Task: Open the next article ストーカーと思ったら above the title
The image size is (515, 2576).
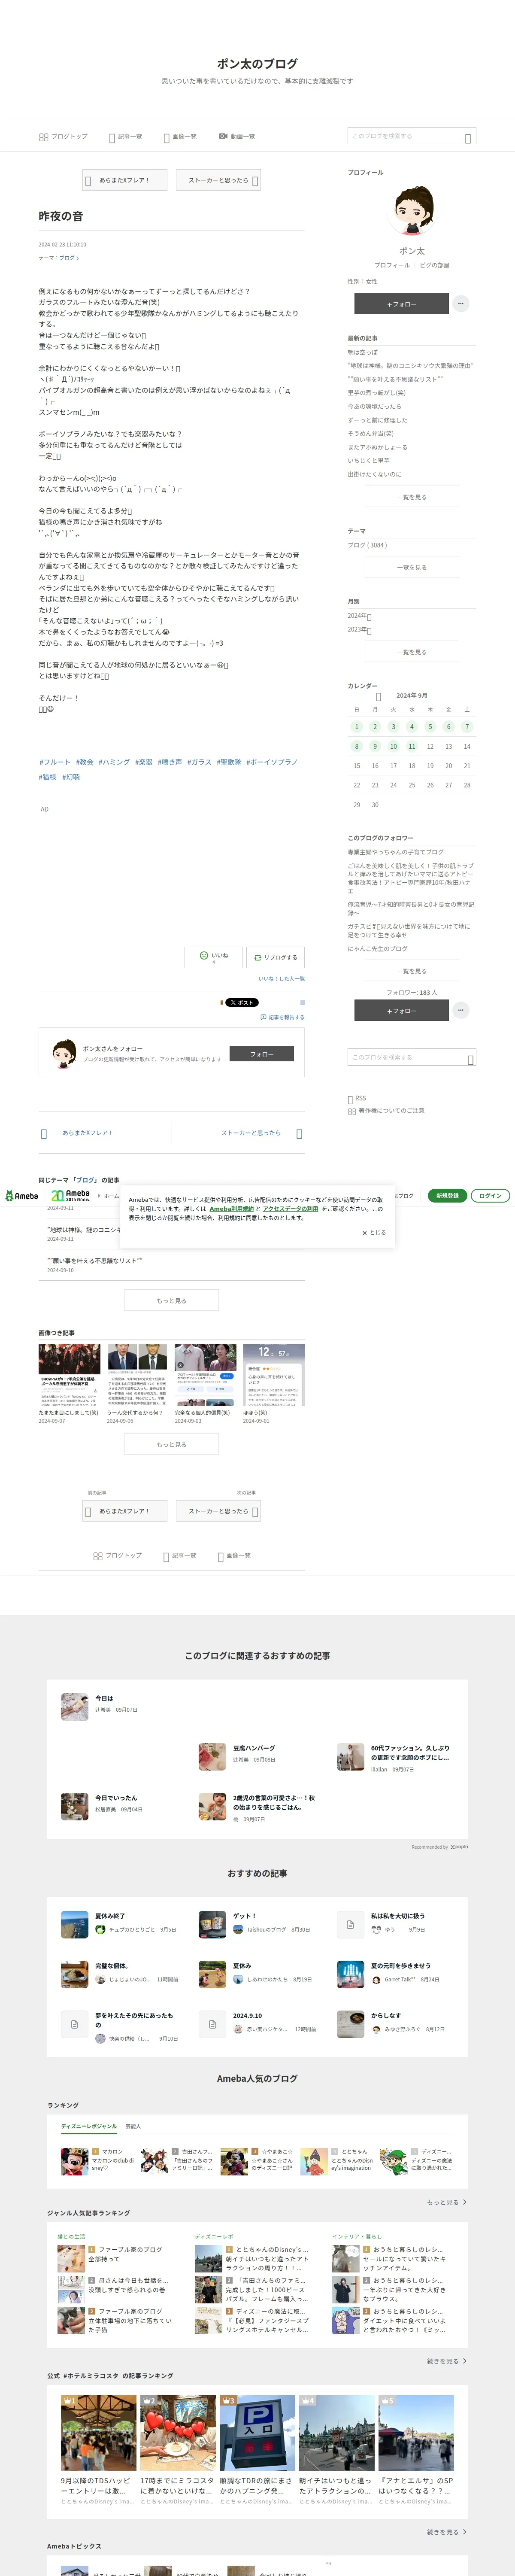Action: [x=219, y=180]
